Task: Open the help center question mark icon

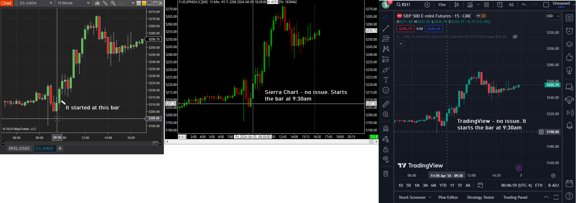Action: [x=569, y=196]
